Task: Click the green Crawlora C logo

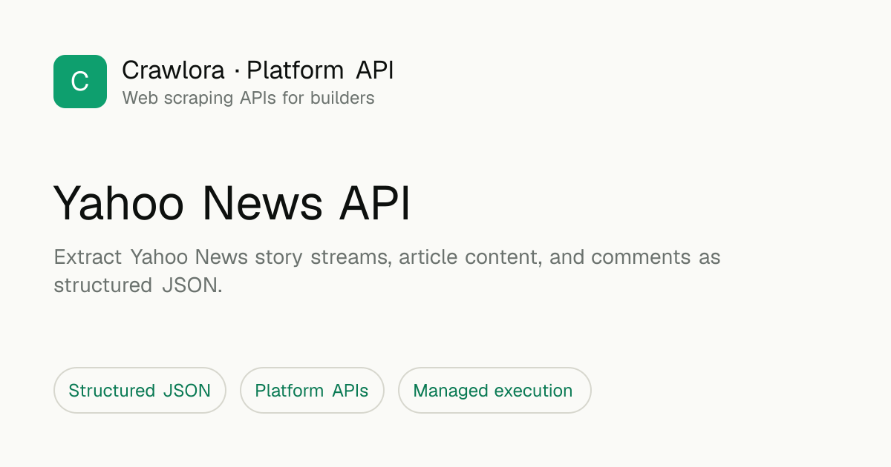Action: [x=80, y=82]
